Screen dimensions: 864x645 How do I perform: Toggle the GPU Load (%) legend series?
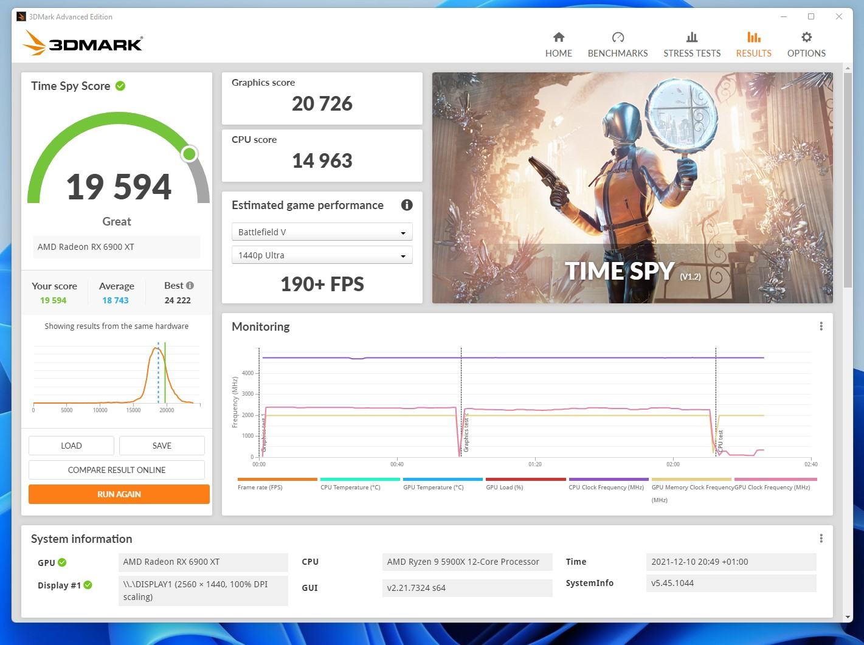[x=525, y=484]
